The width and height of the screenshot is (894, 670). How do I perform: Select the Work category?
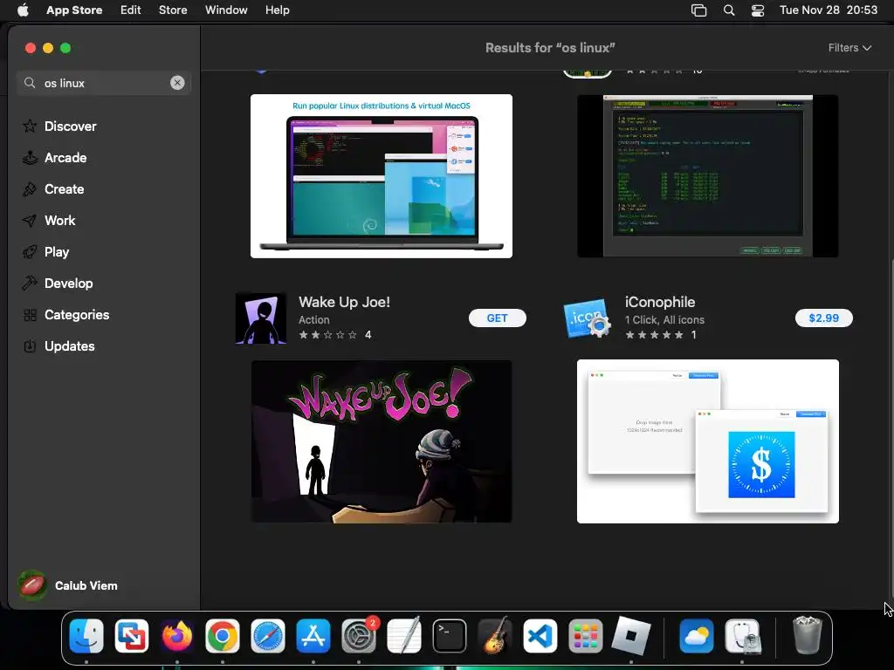(x=49, y=220)
